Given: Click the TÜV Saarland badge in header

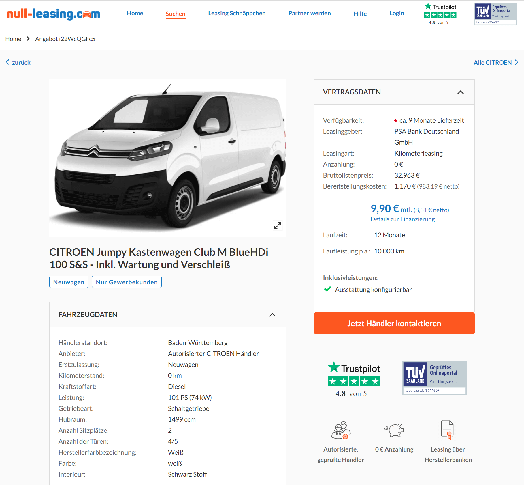Looking at the screenshot, I should coord(495,14).
